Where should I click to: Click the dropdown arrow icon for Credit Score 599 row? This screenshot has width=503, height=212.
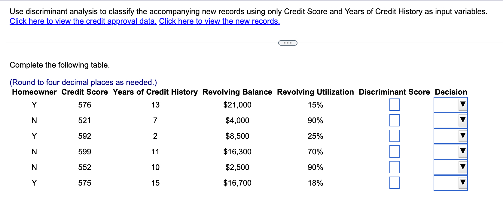pyautogui.click(x=463, y=152)
